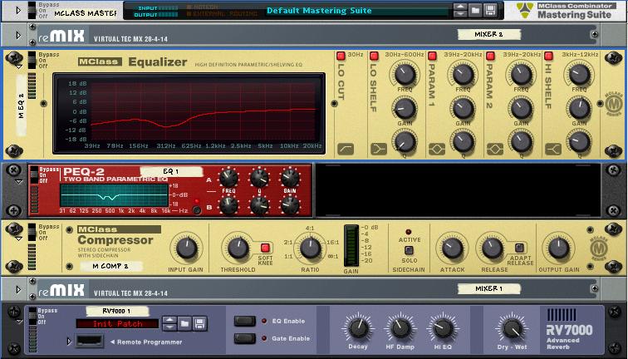Screen dimensions: 628x359
Task: Collapse the MClass Equalizer device
Action: click(19, 66)
